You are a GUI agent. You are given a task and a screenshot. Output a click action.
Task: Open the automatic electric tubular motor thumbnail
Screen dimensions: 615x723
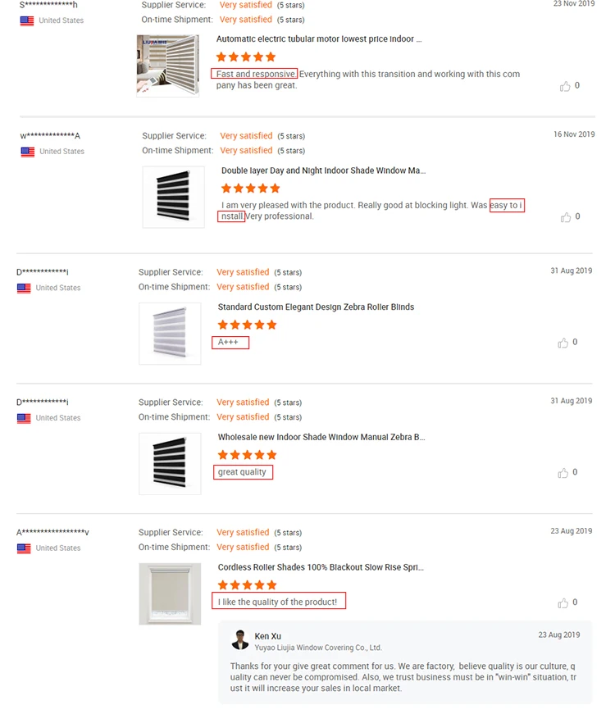[168, 66]
